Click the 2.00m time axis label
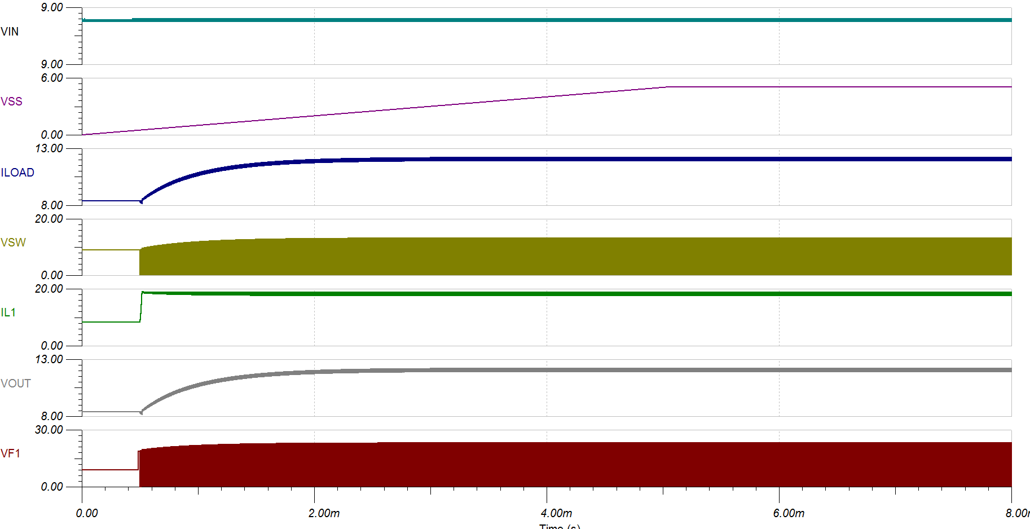 tap(324, 513)
